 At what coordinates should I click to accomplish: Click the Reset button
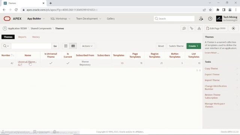click(x=161, y=46)
